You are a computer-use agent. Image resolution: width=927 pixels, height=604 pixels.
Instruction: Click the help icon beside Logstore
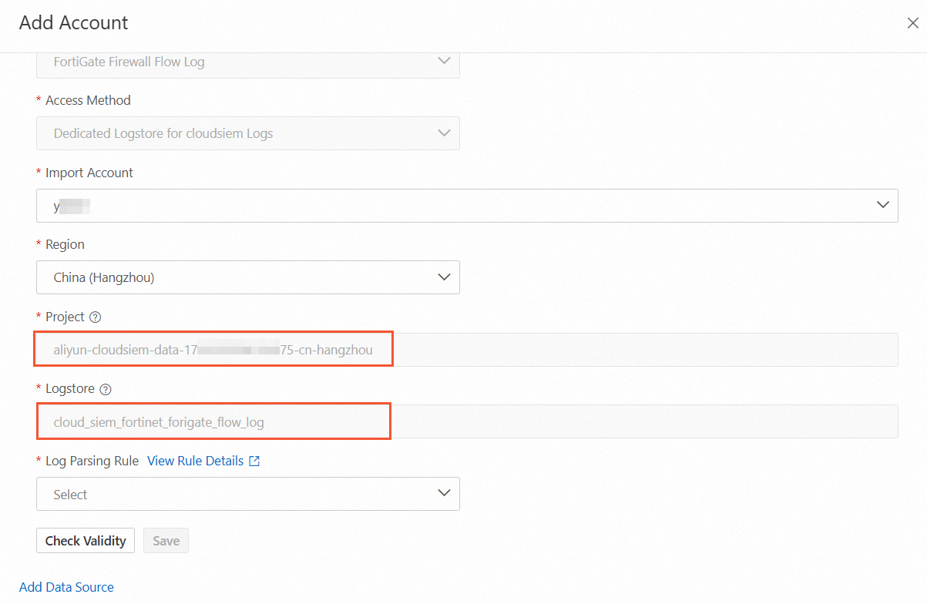tap(106, 390)
